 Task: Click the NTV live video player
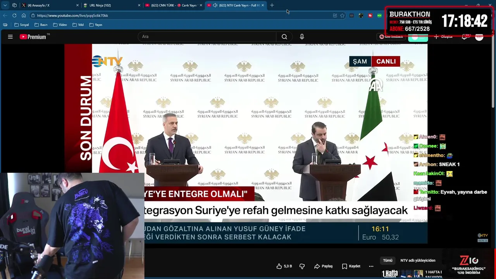tap(246, 143)
